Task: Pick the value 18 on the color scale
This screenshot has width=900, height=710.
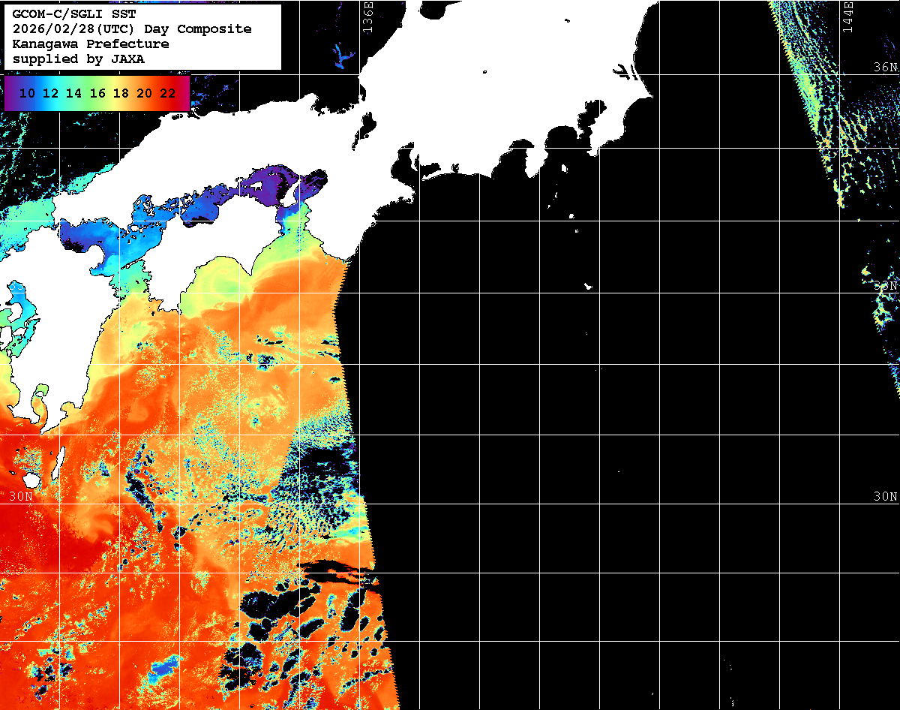Action: pyautogui.click(x=121, y=94)
